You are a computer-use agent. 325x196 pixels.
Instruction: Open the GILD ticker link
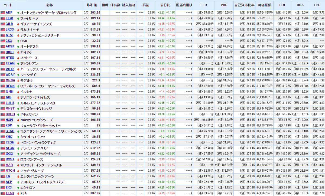coord(9,24)
